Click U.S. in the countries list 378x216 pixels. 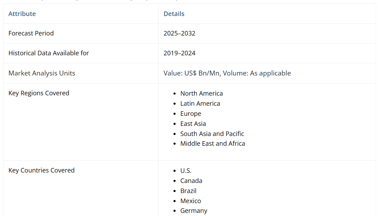[186, 171]
